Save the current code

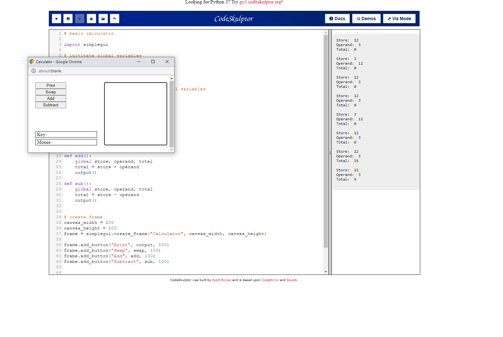[68, 19]
